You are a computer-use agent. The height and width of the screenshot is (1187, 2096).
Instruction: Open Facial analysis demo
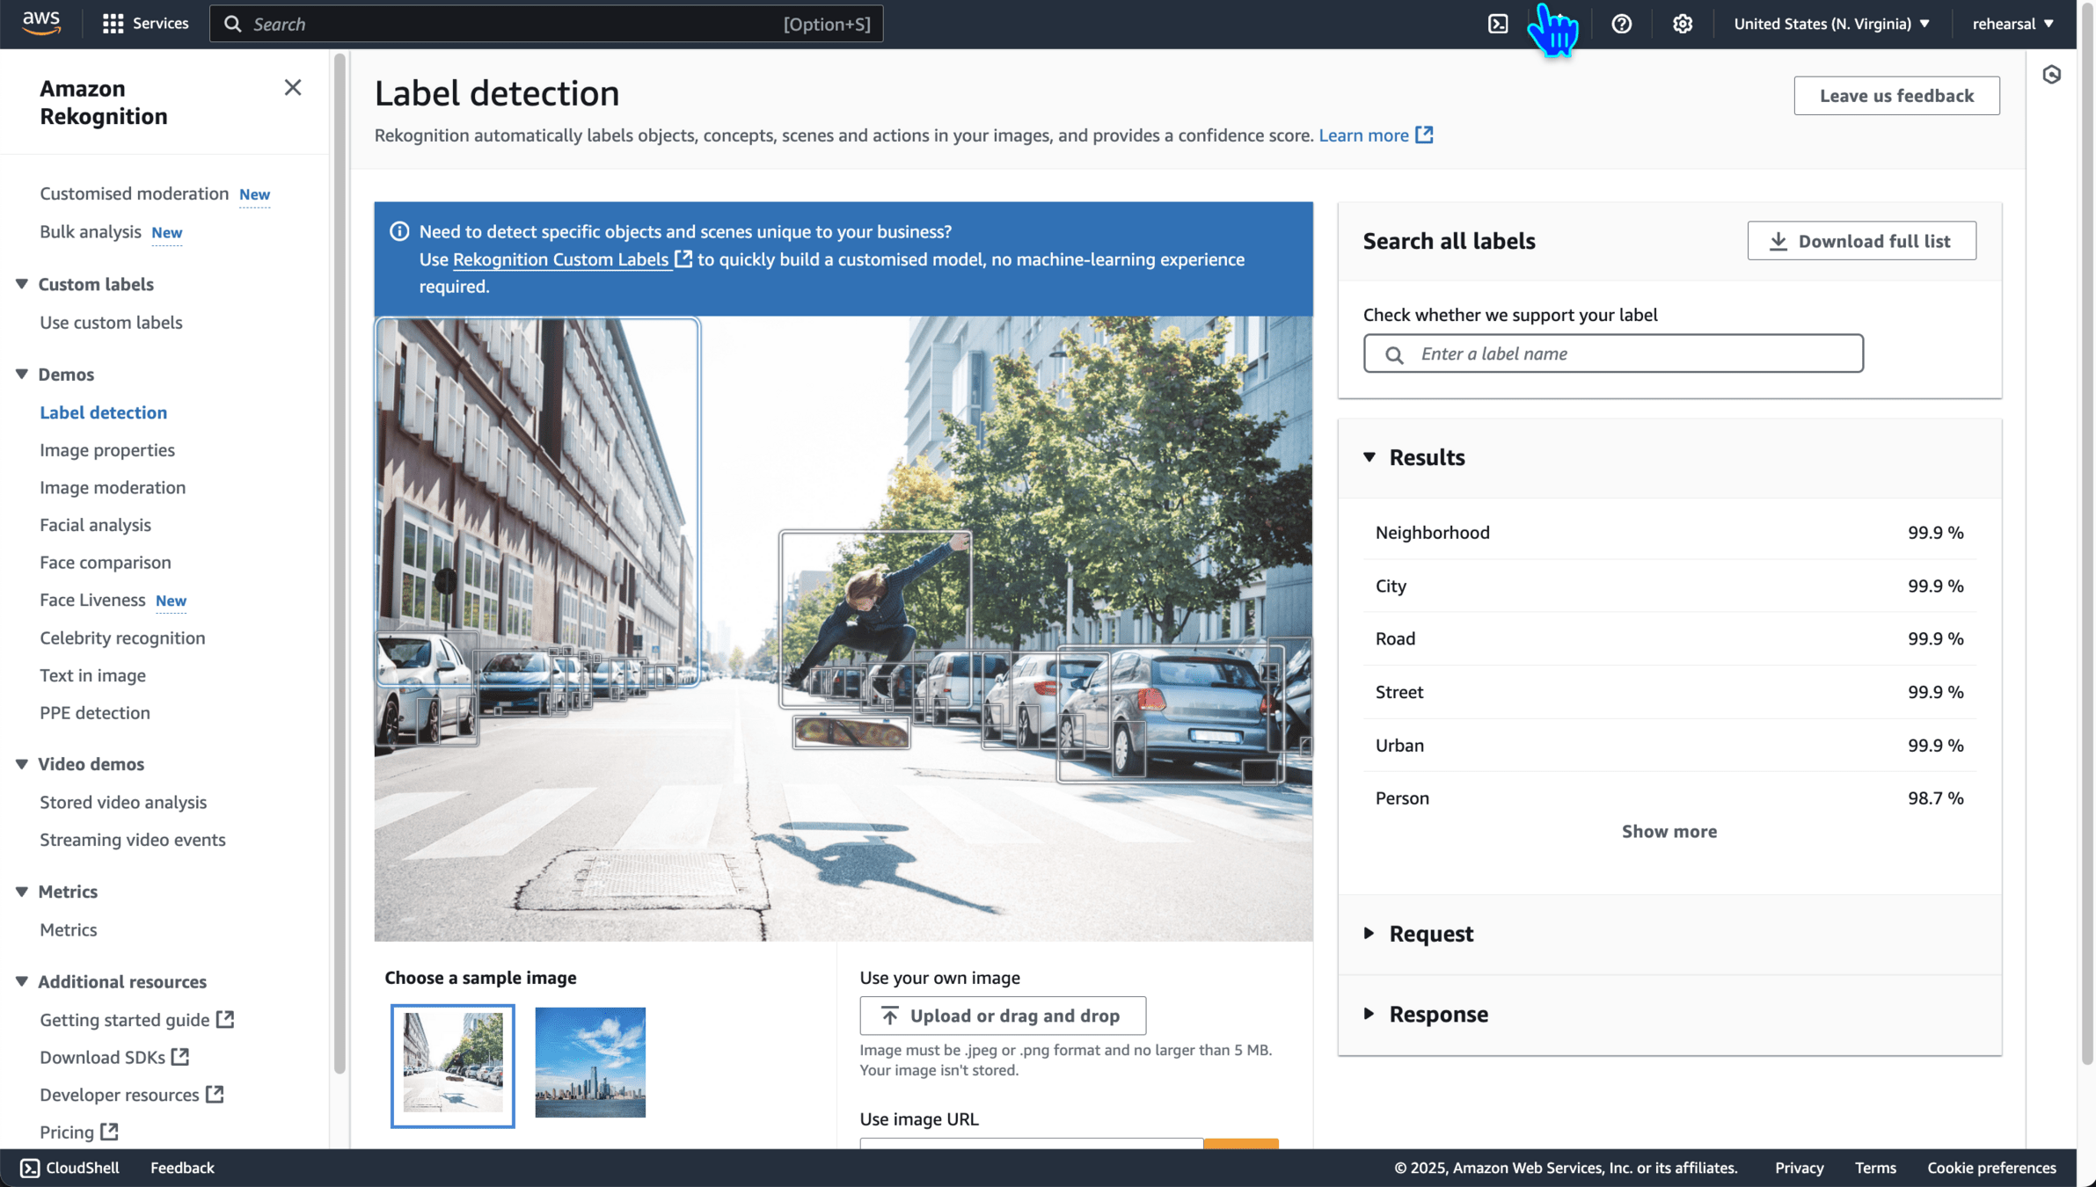(x=95, y=525)
